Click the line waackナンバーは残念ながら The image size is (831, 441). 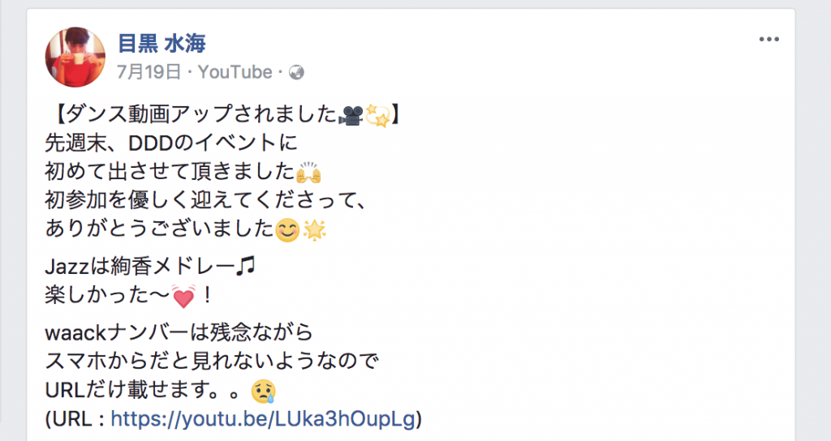pyautogui.click(x=179, y=332)
